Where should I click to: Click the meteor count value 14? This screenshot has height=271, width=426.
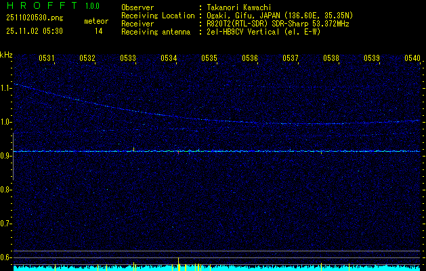[99, 30]
